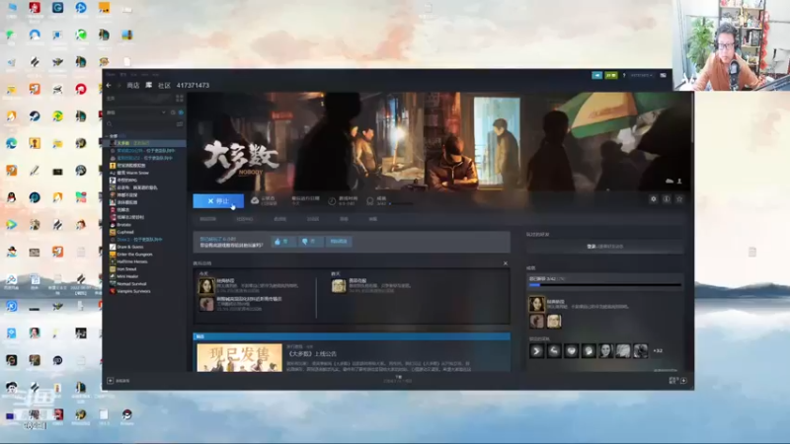
Task: Click the thumbs up recommend button
Action: point(282,242)
